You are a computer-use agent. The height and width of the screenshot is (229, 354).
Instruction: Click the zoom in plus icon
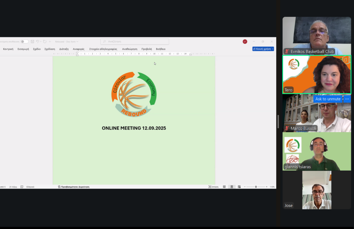click(267, 187)
